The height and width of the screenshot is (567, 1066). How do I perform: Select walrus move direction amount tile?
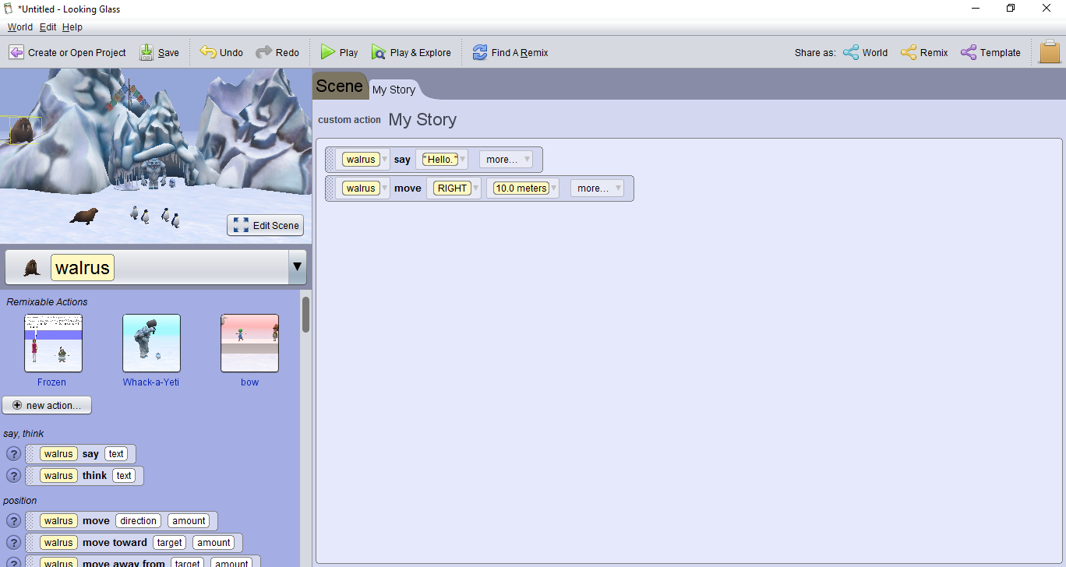pos(122,521)
